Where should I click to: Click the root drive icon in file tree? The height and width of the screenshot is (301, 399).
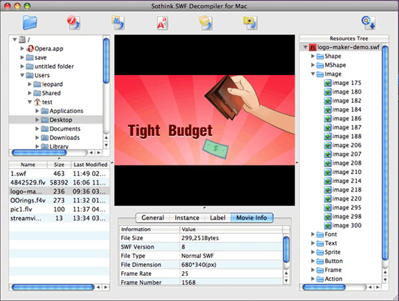[23, 39]
